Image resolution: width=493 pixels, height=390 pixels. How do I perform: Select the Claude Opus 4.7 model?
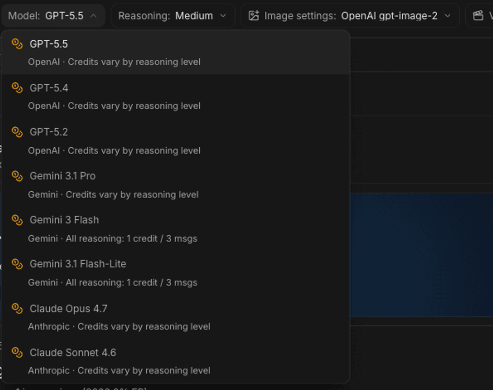(x=175, y=317)
